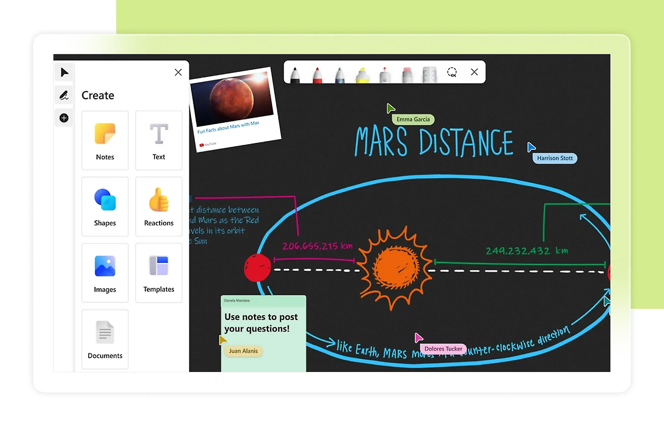Switch to inking mode in the left sidebar
This screenshot has width=664, height=425.
click(64, 95)
